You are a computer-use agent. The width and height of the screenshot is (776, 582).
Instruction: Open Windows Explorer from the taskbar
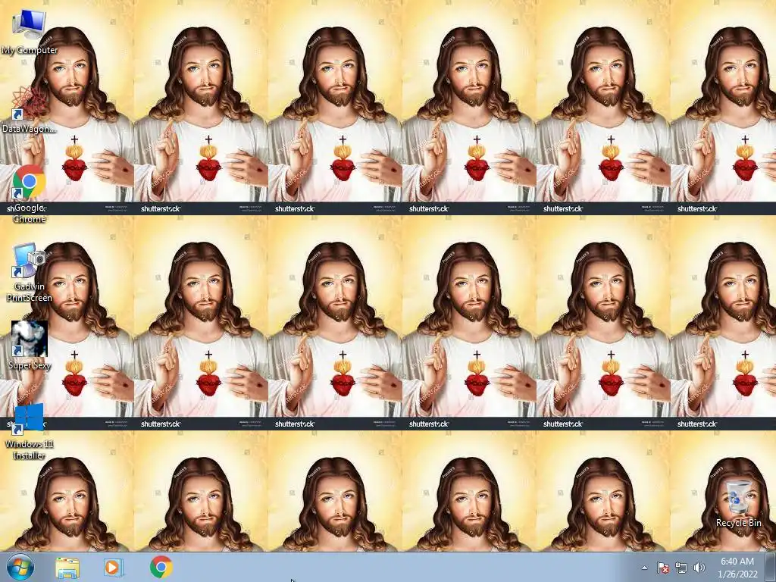coord(67,567)
